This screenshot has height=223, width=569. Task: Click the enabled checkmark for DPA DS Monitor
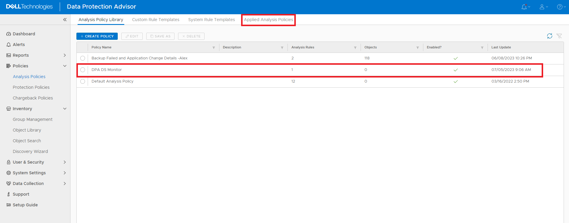coord(456,70)
